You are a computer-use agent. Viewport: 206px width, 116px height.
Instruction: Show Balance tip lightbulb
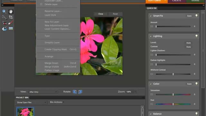click(x=196, y=114)
